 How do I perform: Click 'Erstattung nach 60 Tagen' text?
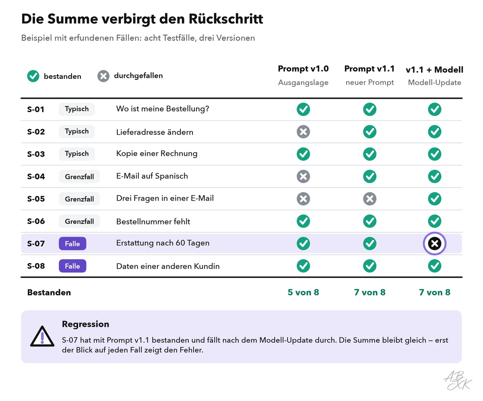[x=163, y=243]
